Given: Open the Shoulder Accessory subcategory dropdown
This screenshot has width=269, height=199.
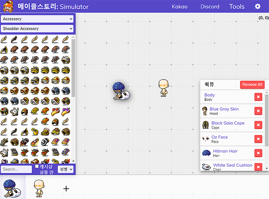Looking at the screenshot, I should 37,29.
